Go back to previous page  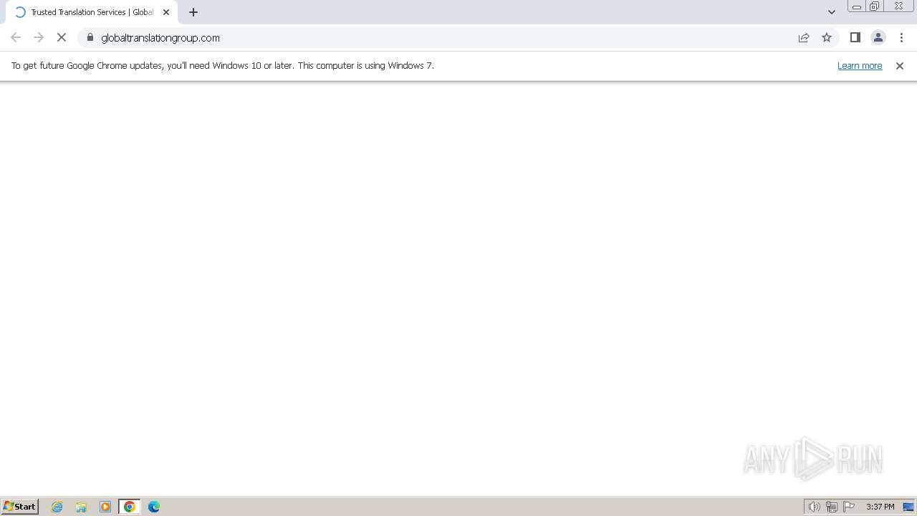[16, 37]
